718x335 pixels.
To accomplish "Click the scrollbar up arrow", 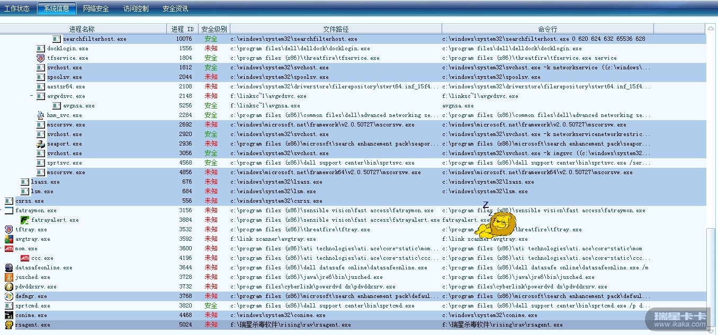I will coord(711,28).
